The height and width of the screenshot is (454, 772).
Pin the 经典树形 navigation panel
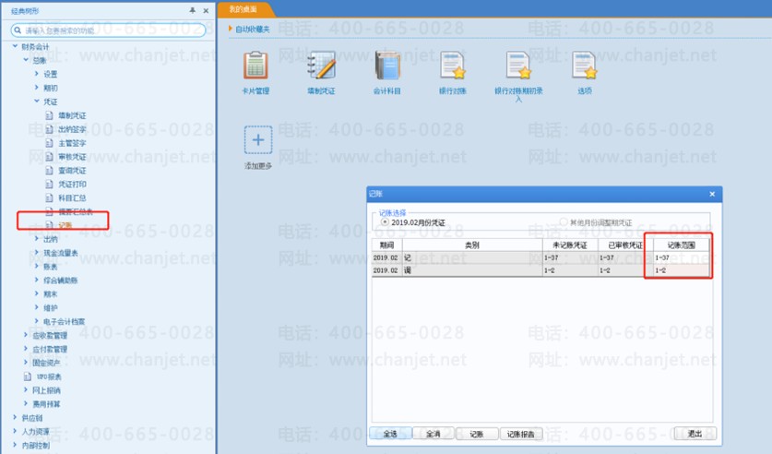pos(193,10)
